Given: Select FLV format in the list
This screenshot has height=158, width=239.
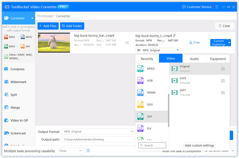Looking at the screenshot, I should (151, 128).
